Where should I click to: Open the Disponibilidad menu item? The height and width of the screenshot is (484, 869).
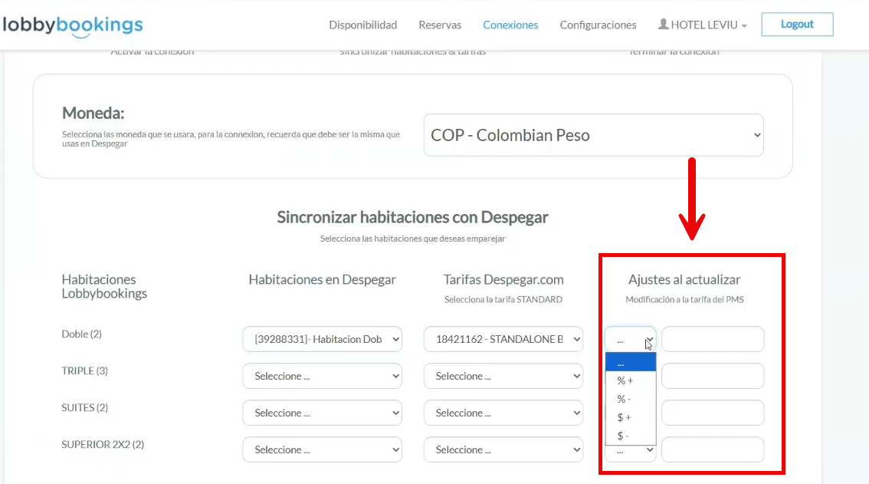363,25
